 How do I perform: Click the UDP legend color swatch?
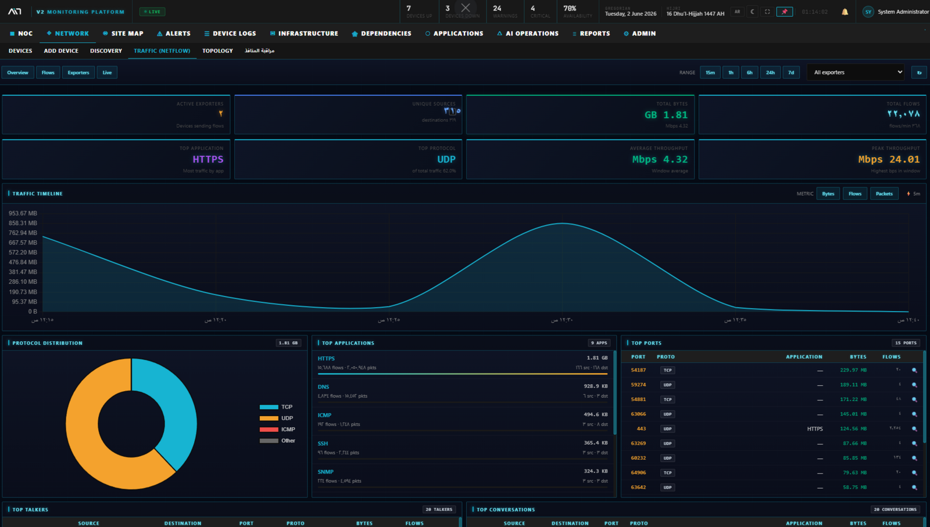click(x=269, y=418)
